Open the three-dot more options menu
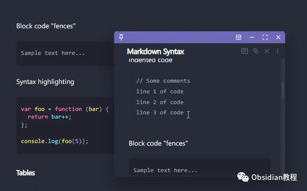This screenshot has height=191, width=307. (x=277, y=51)
